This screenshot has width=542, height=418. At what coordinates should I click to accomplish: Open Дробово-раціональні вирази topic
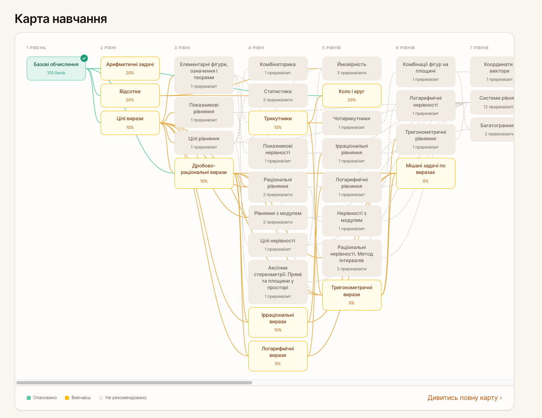[204, 173]
